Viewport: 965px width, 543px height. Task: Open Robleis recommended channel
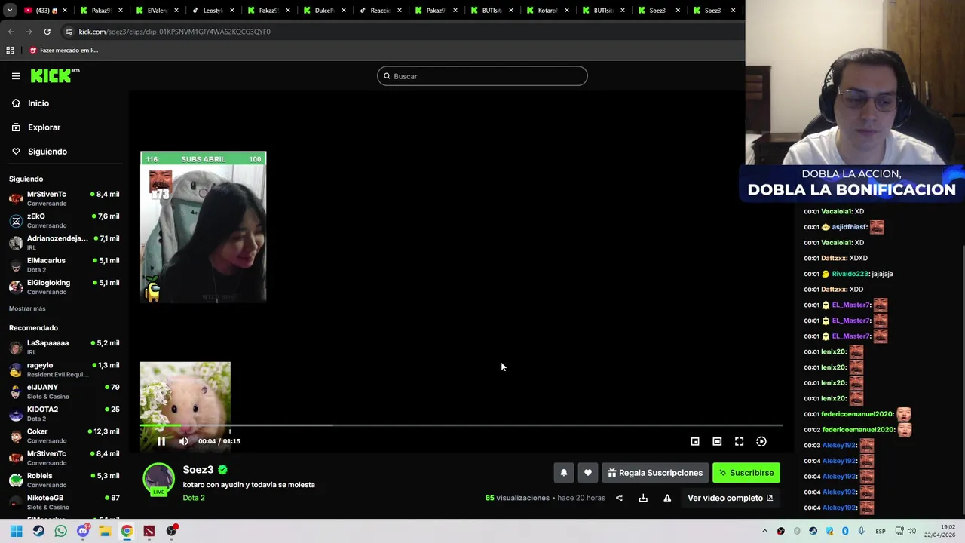tap(64, 480)
